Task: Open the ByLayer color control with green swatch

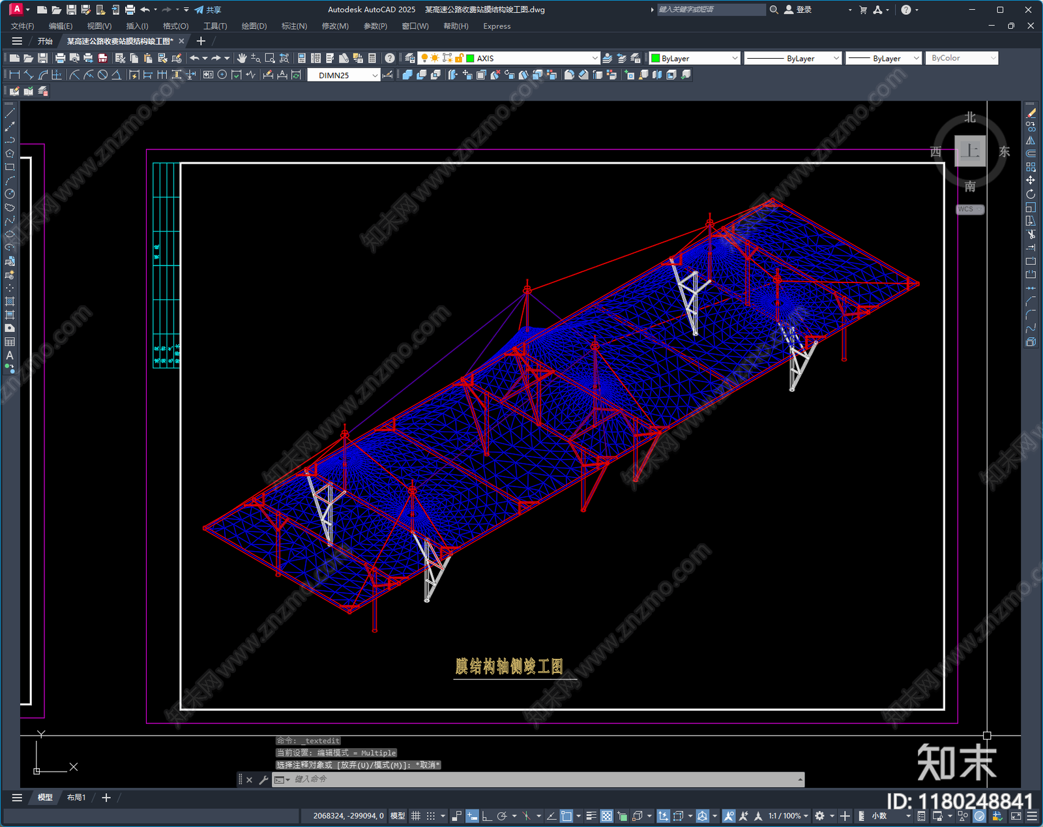Action: [695, 58]
